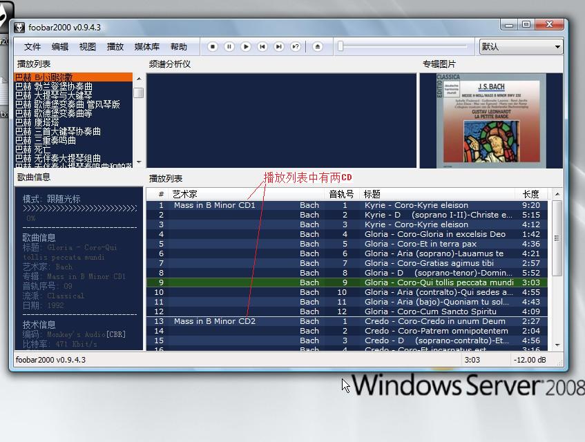Select track Gloria - Coro-Cum Sancto Spiritu
This screenshot has height=442, width=585.
pos(347,311)
